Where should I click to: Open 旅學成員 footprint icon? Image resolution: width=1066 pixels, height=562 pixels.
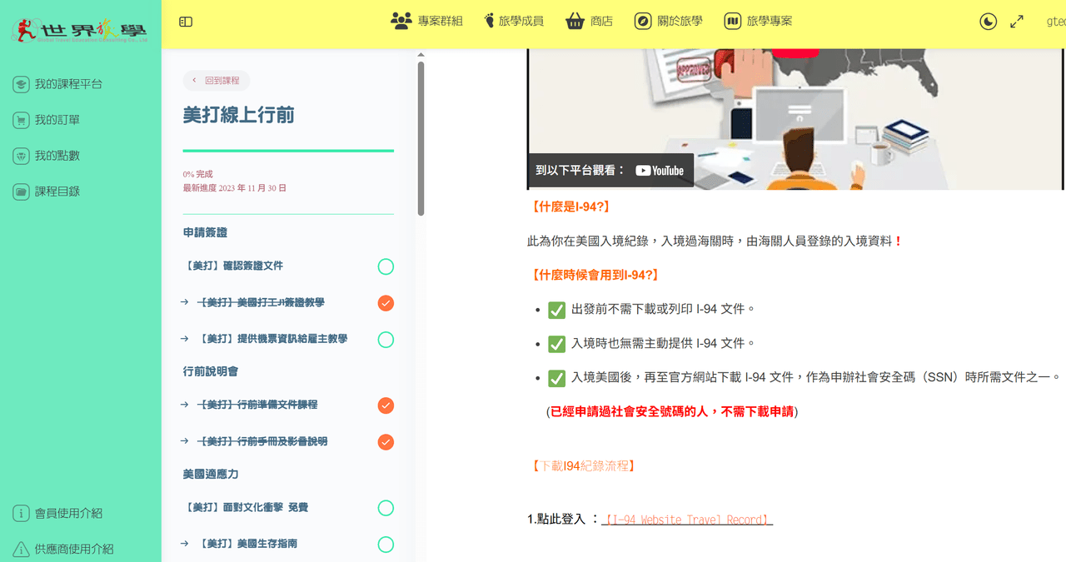pyautogui.click(x=490, y=21)
